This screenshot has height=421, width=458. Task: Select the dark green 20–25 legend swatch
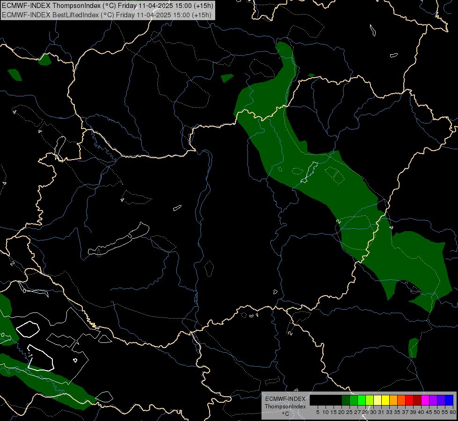tap(346, 400)
